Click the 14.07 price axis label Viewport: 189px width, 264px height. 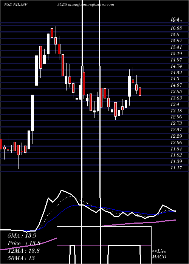point(176,85)
